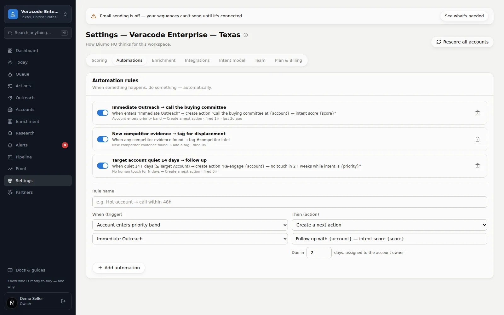The image size is (504, 315).
Task: Go to the Research page
Action: point(38,133)
